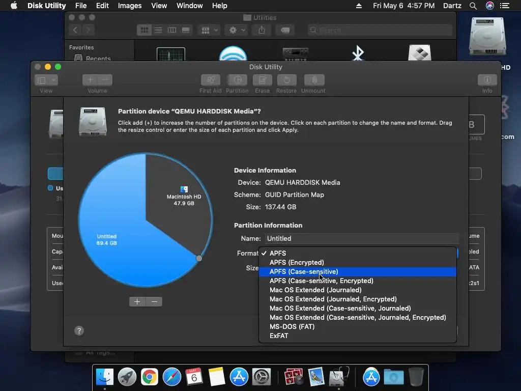The image size is (521, 391).
Task: Open Photo Booth from the Dock
Action: (294, 377)
